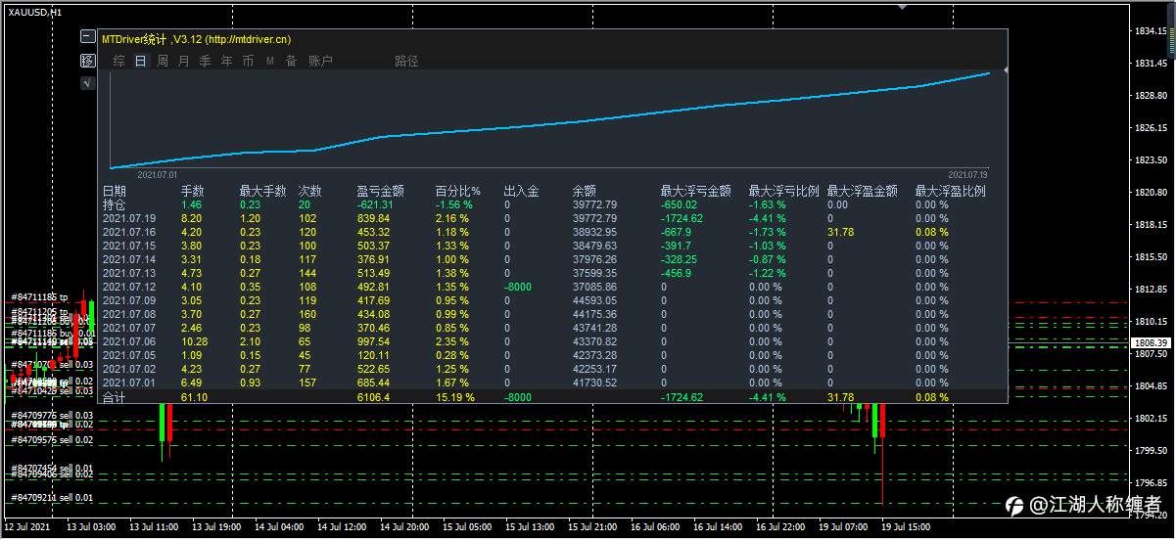Click the 997.54 profit value

click(373, 342)
